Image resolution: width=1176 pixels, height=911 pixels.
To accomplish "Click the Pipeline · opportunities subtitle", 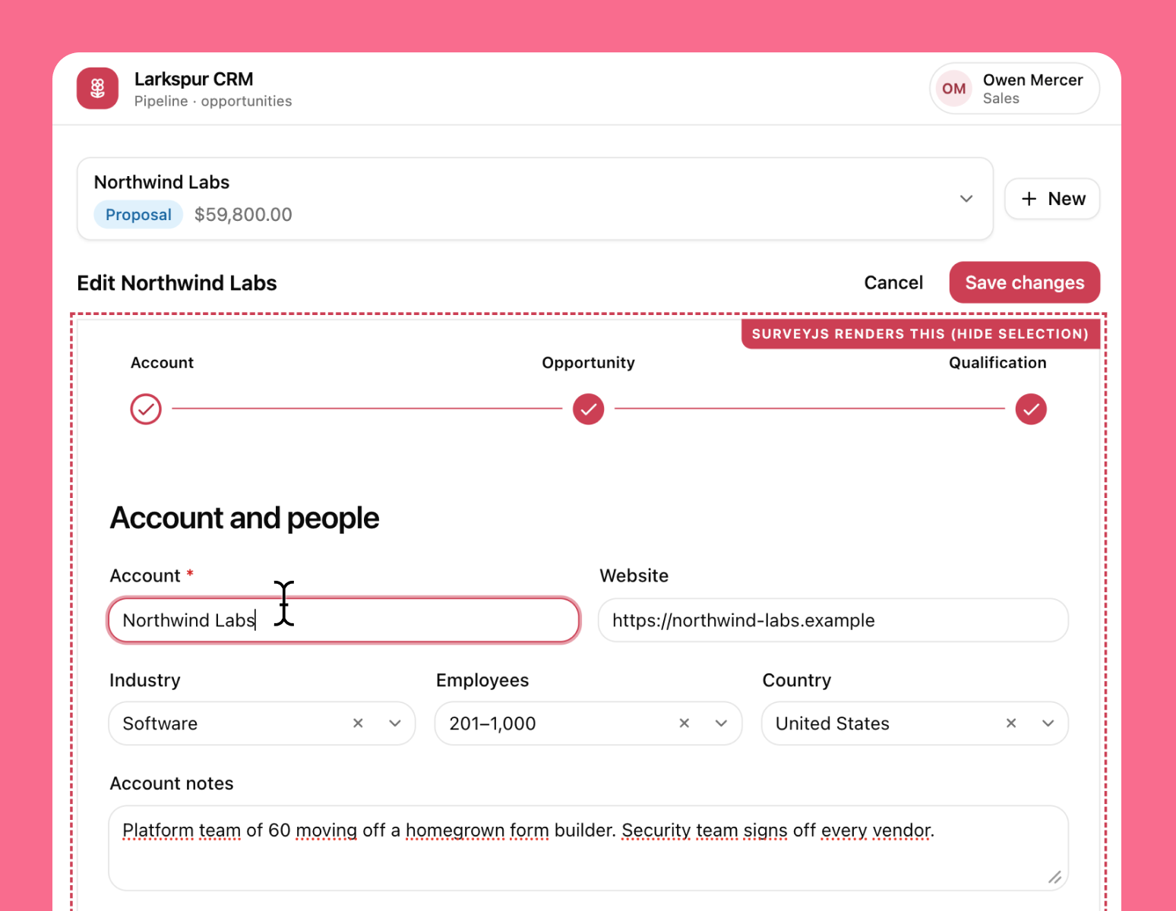I will [x=213, y=101].
